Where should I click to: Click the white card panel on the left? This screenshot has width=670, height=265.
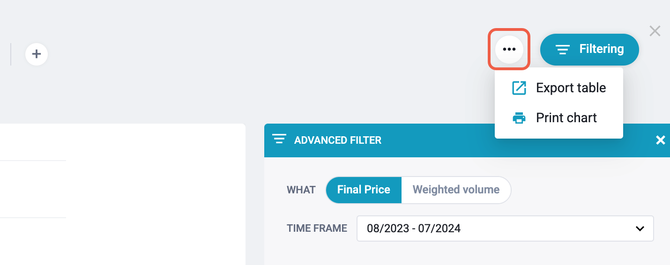[123, 194]
